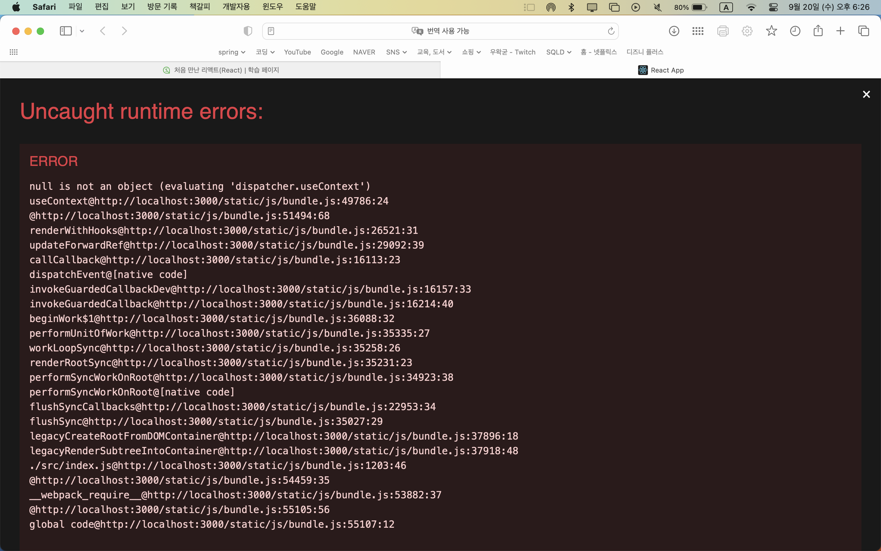Open the Now Playing menu bar icon
The image size is (881, 551).
point(636,7)
